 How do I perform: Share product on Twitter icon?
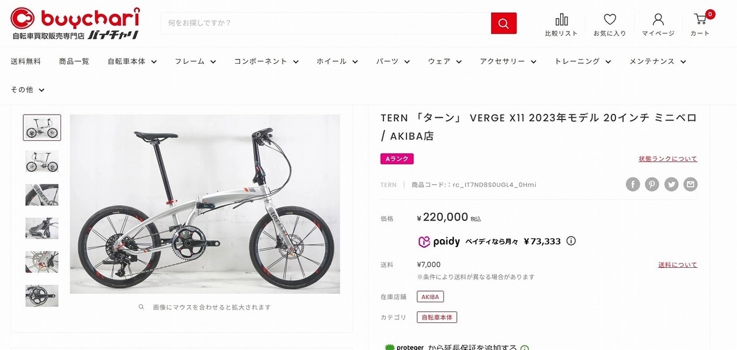click(671, 185)
